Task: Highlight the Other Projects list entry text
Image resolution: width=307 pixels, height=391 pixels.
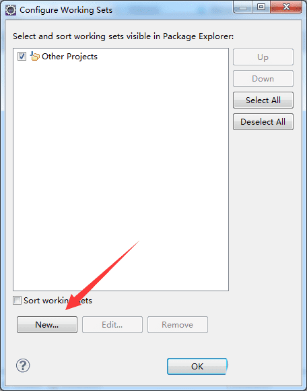Action: [x=69, y=57]
